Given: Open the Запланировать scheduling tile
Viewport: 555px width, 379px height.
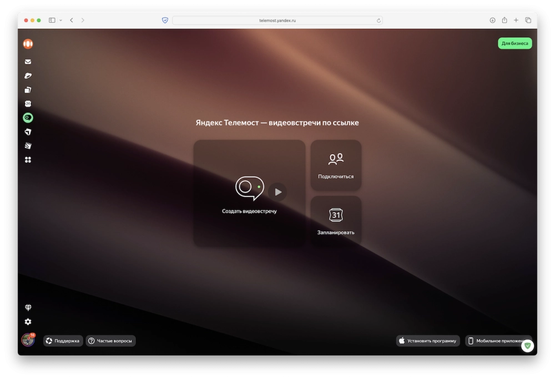Looking at the screenshot, I should [336, 221].
